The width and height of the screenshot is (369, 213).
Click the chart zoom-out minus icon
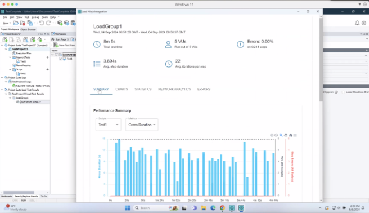(x=276, y=135)
